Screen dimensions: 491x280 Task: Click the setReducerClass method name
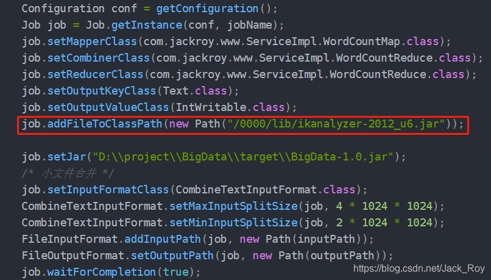coord(95,74)
